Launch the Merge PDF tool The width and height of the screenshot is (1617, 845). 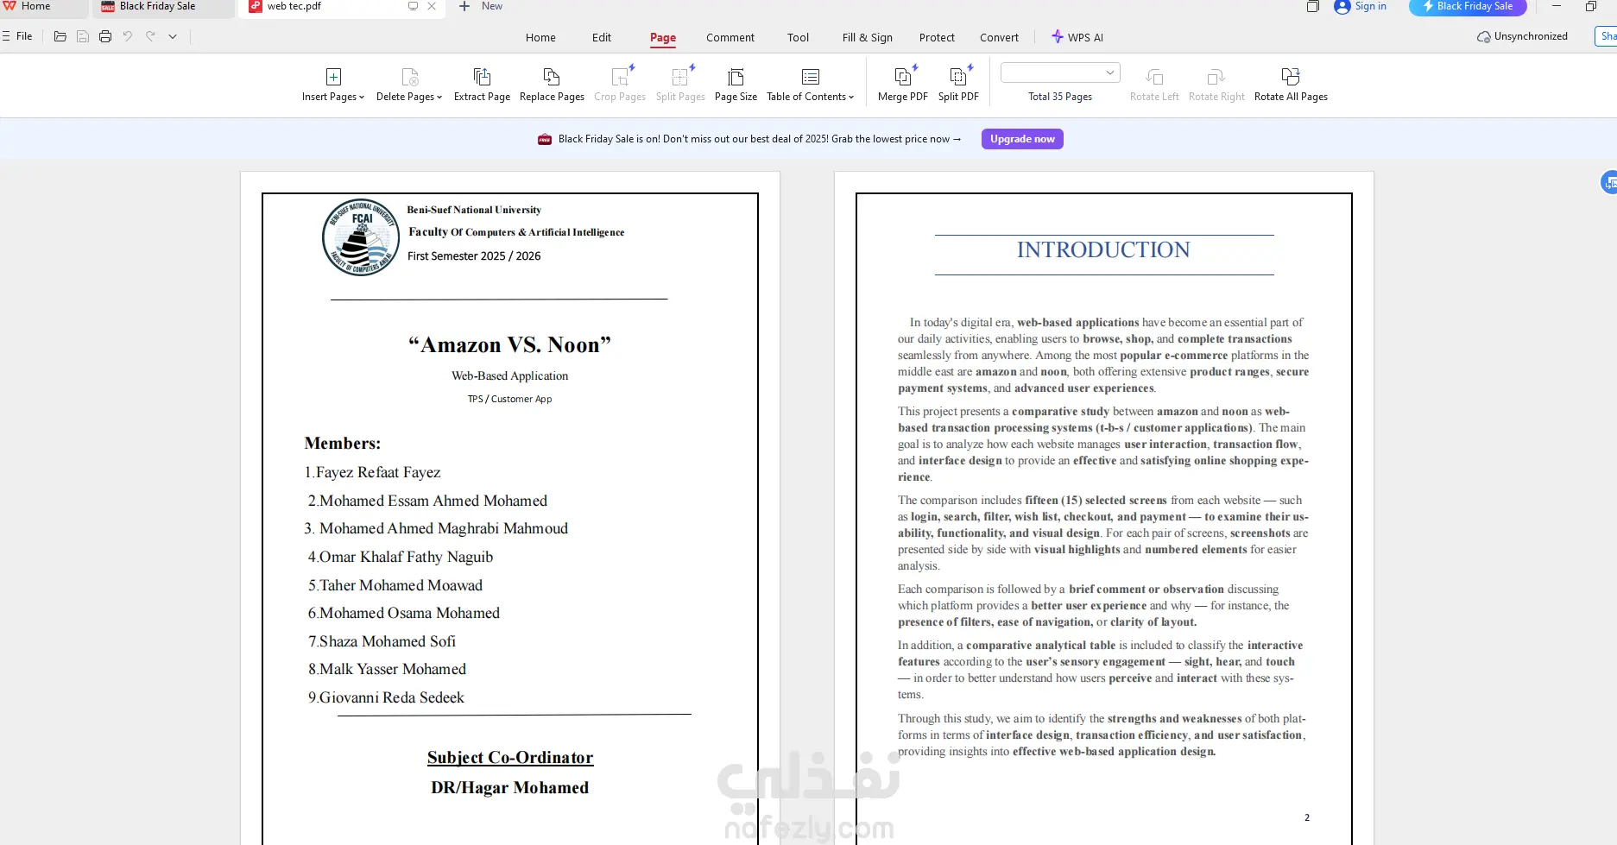[903, 85]
